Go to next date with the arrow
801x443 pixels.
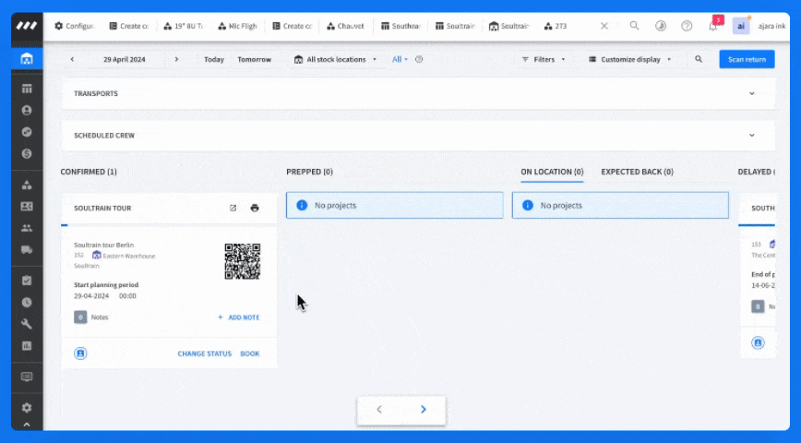[177, 59]
